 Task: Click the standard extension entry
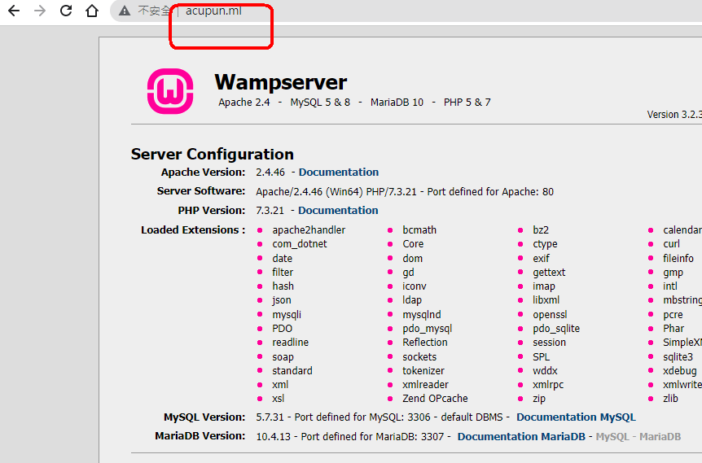pyautogui.click(x=292, y=370)
